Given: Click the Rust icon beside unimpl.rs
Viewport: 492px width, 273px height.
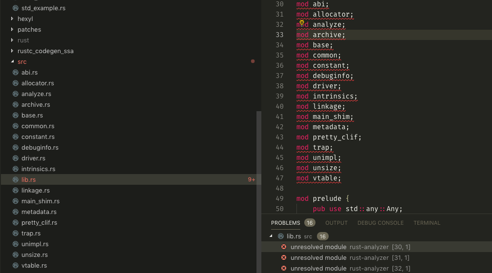Looking at the screenshot, I should click(16, 244).
